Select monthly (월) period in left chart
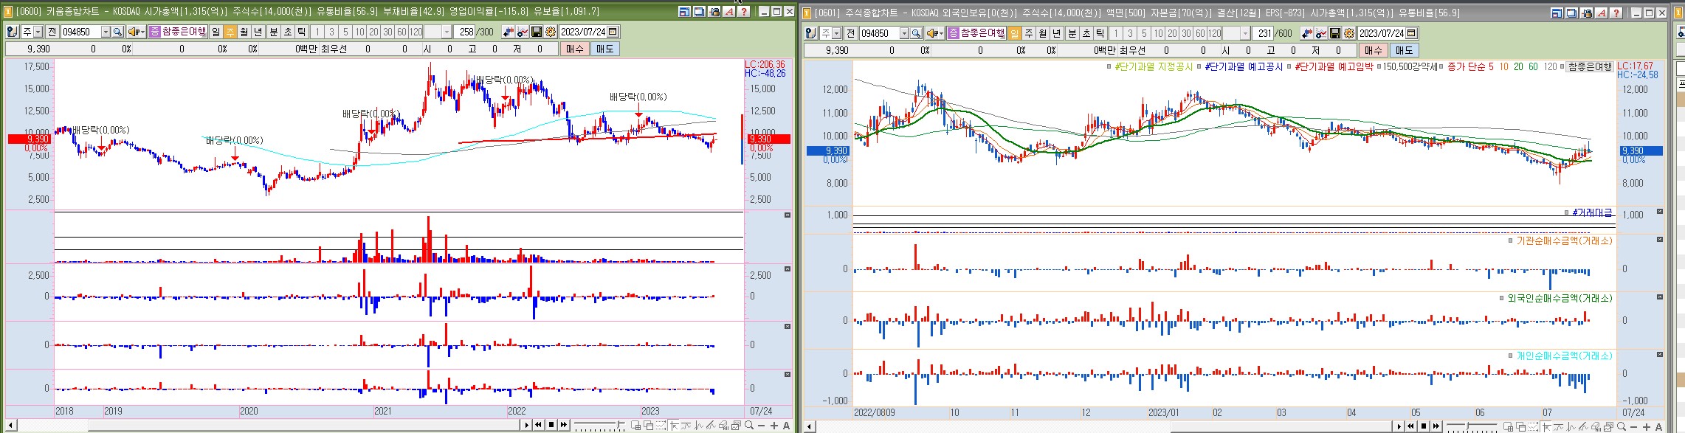The width and height of the screenshot is (1685, 433). [x=244, y=32]
